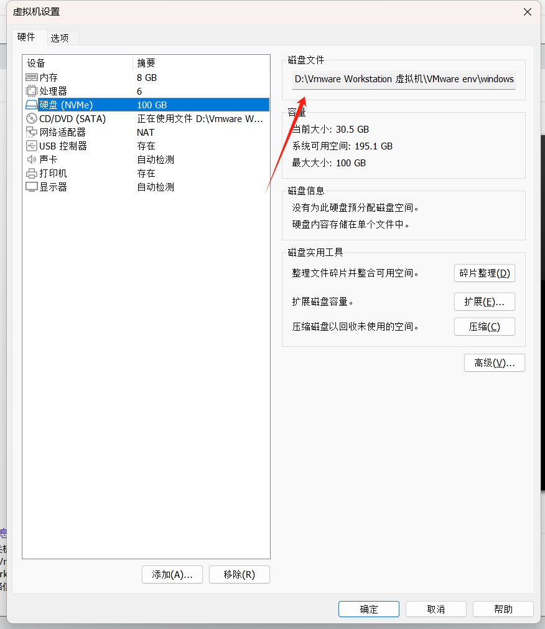Confirm settings with the 确定 button

pyautogui.click(x=368, y=609)
